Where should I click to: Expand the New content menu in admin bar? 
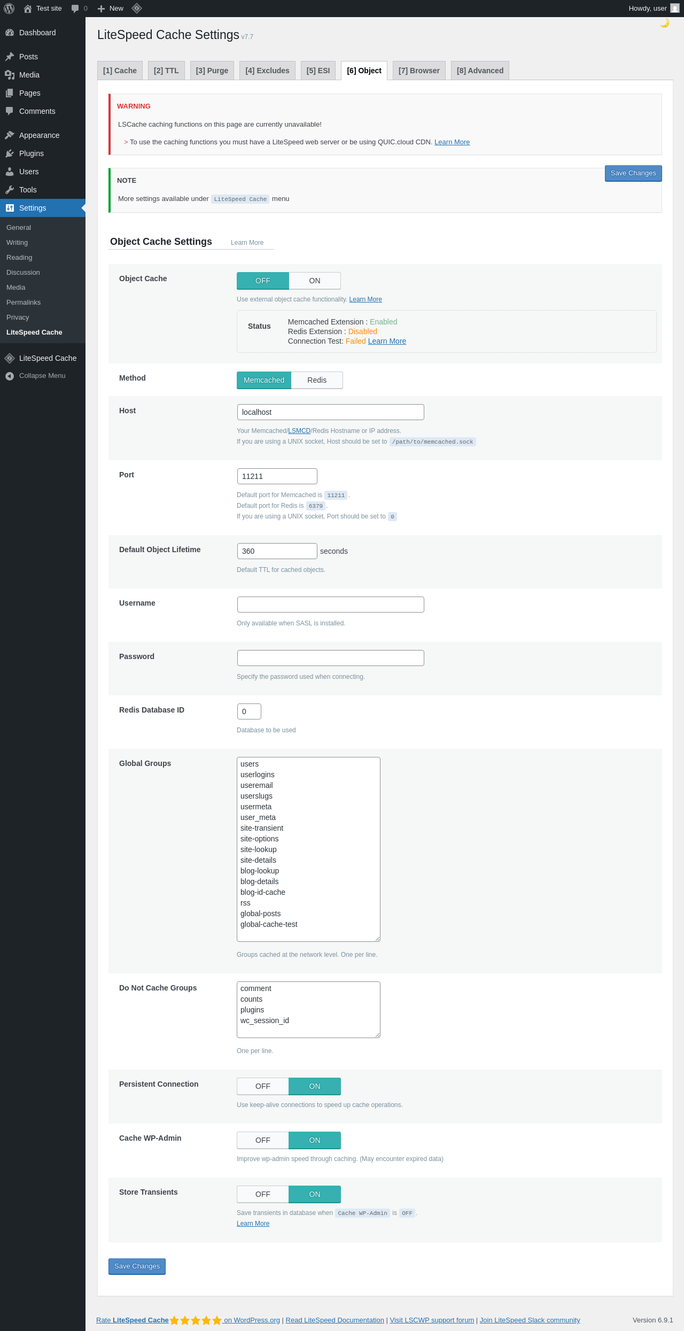tap(111, 9)
